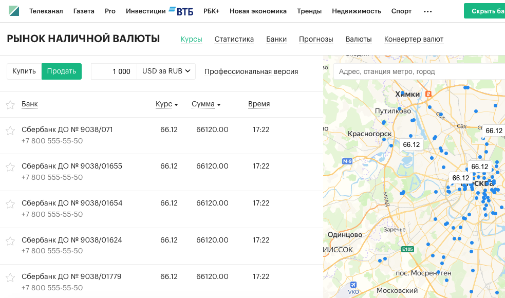Switch to the Валюты tab

[359, 39]
